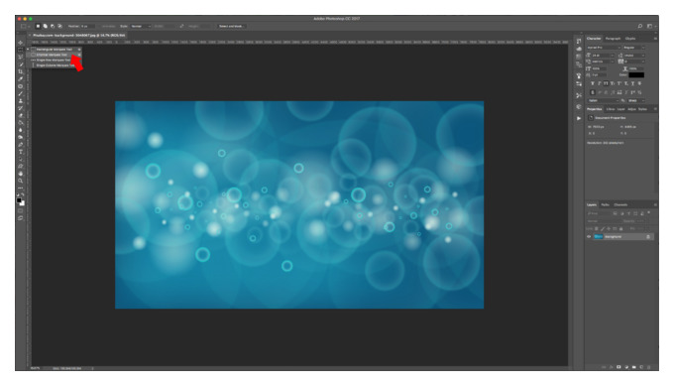This screenshot has height=386, width=674.
Task: Choose Add to Selection mode
Action: [46, 26]
